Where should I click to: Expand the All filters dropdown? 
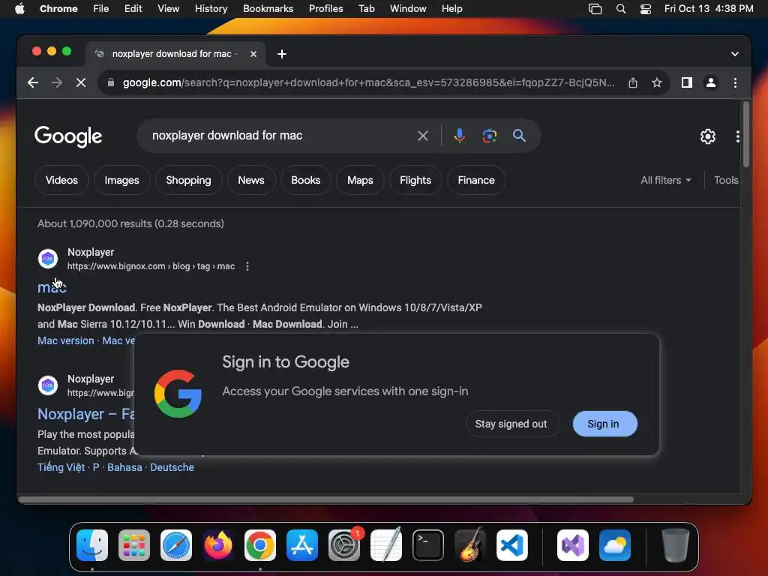coord(666,180)
